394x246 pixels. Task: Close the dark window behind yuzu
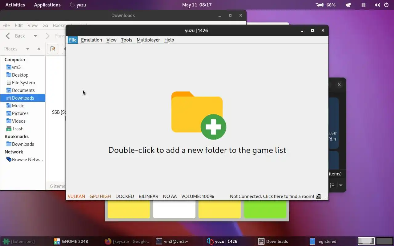click(339, 85)
